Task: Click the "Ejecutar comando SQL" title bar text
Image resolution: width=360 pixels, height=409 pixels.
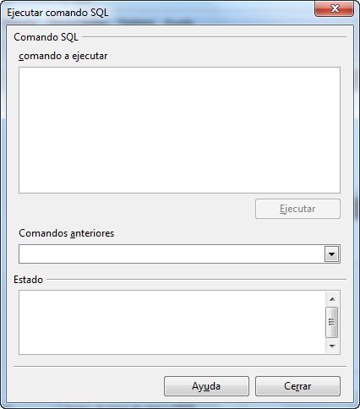Action: click(x=57, y=13)
